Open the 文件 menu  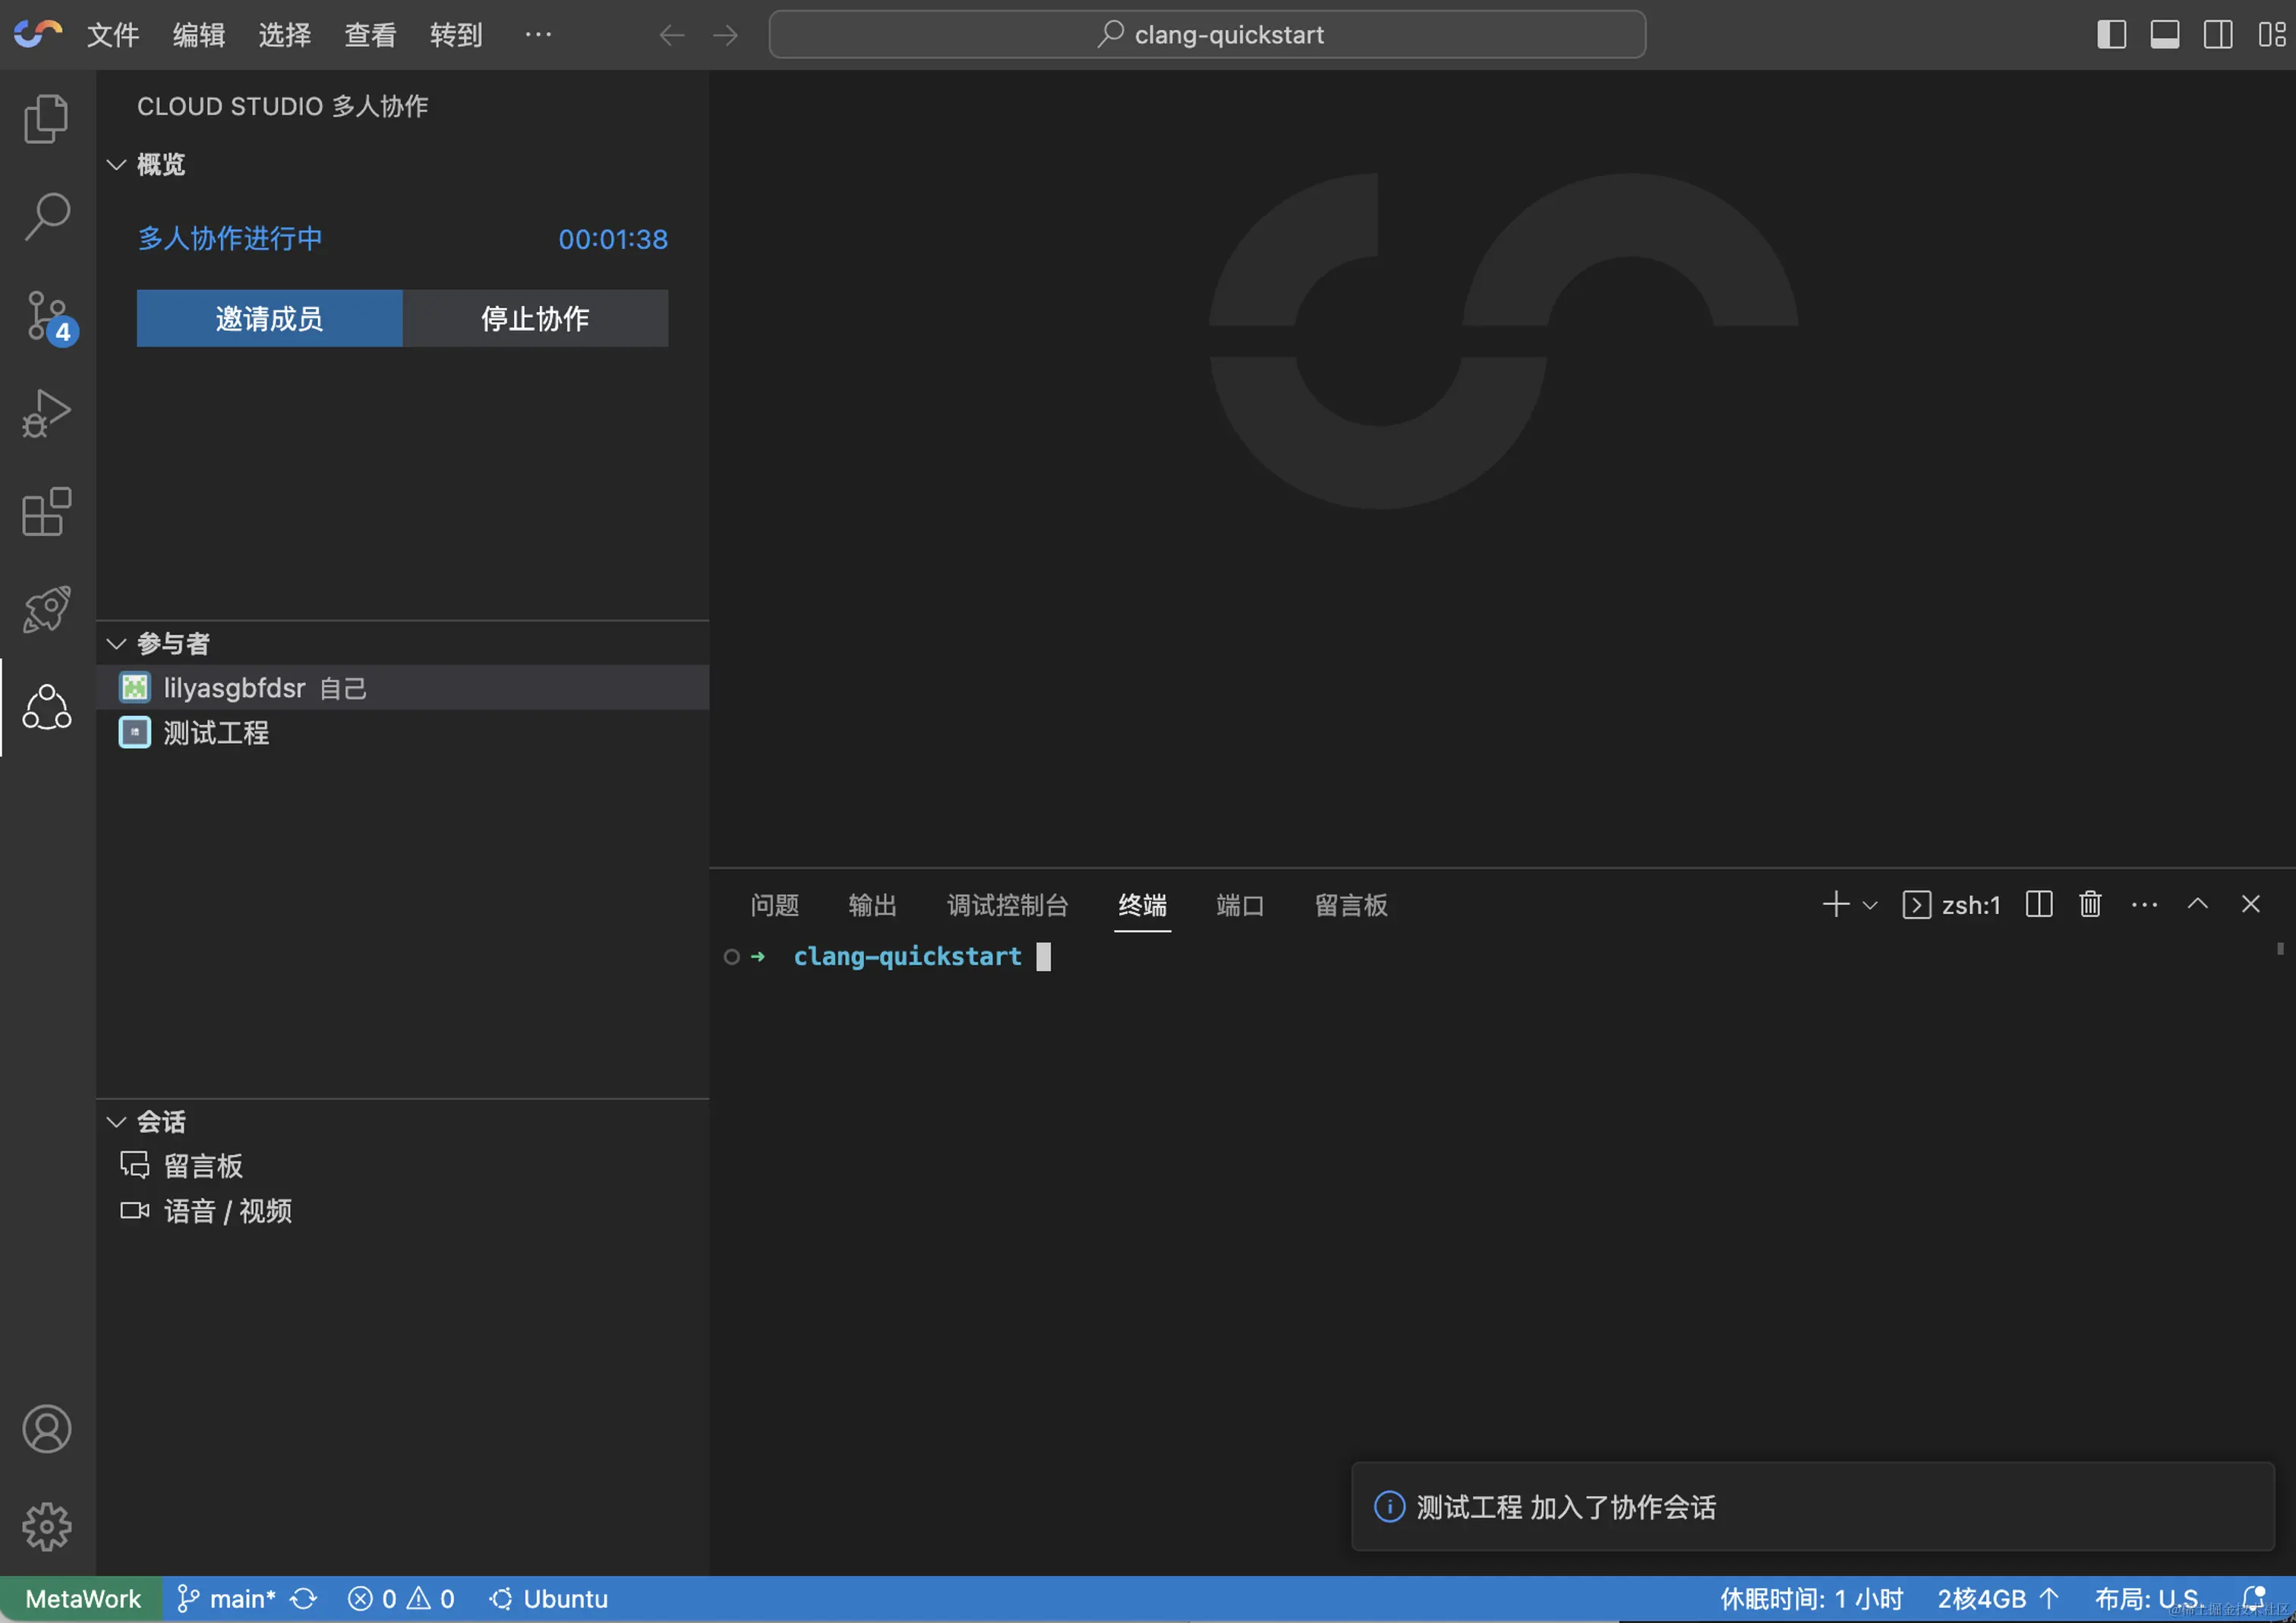(x=112, y=35)
